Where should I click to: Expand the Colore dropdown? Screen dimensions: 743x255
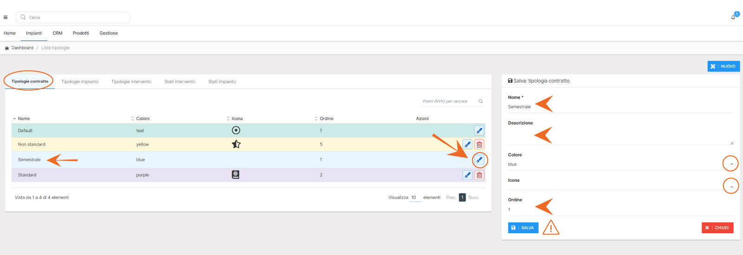pos(731,164)
